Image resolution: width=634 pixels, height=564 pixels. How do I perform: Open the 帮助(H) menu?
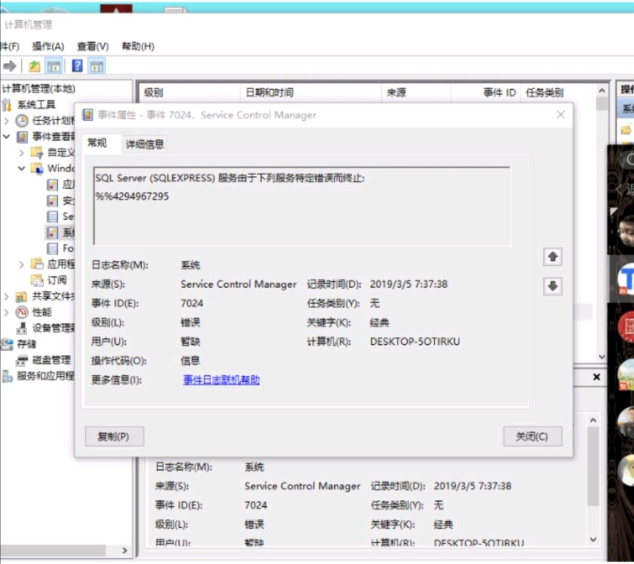pos(138,46)
